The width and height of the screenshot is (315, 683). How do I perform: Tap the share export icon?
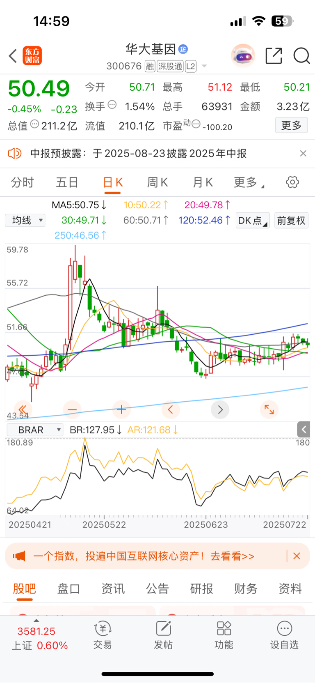(274, 56)
